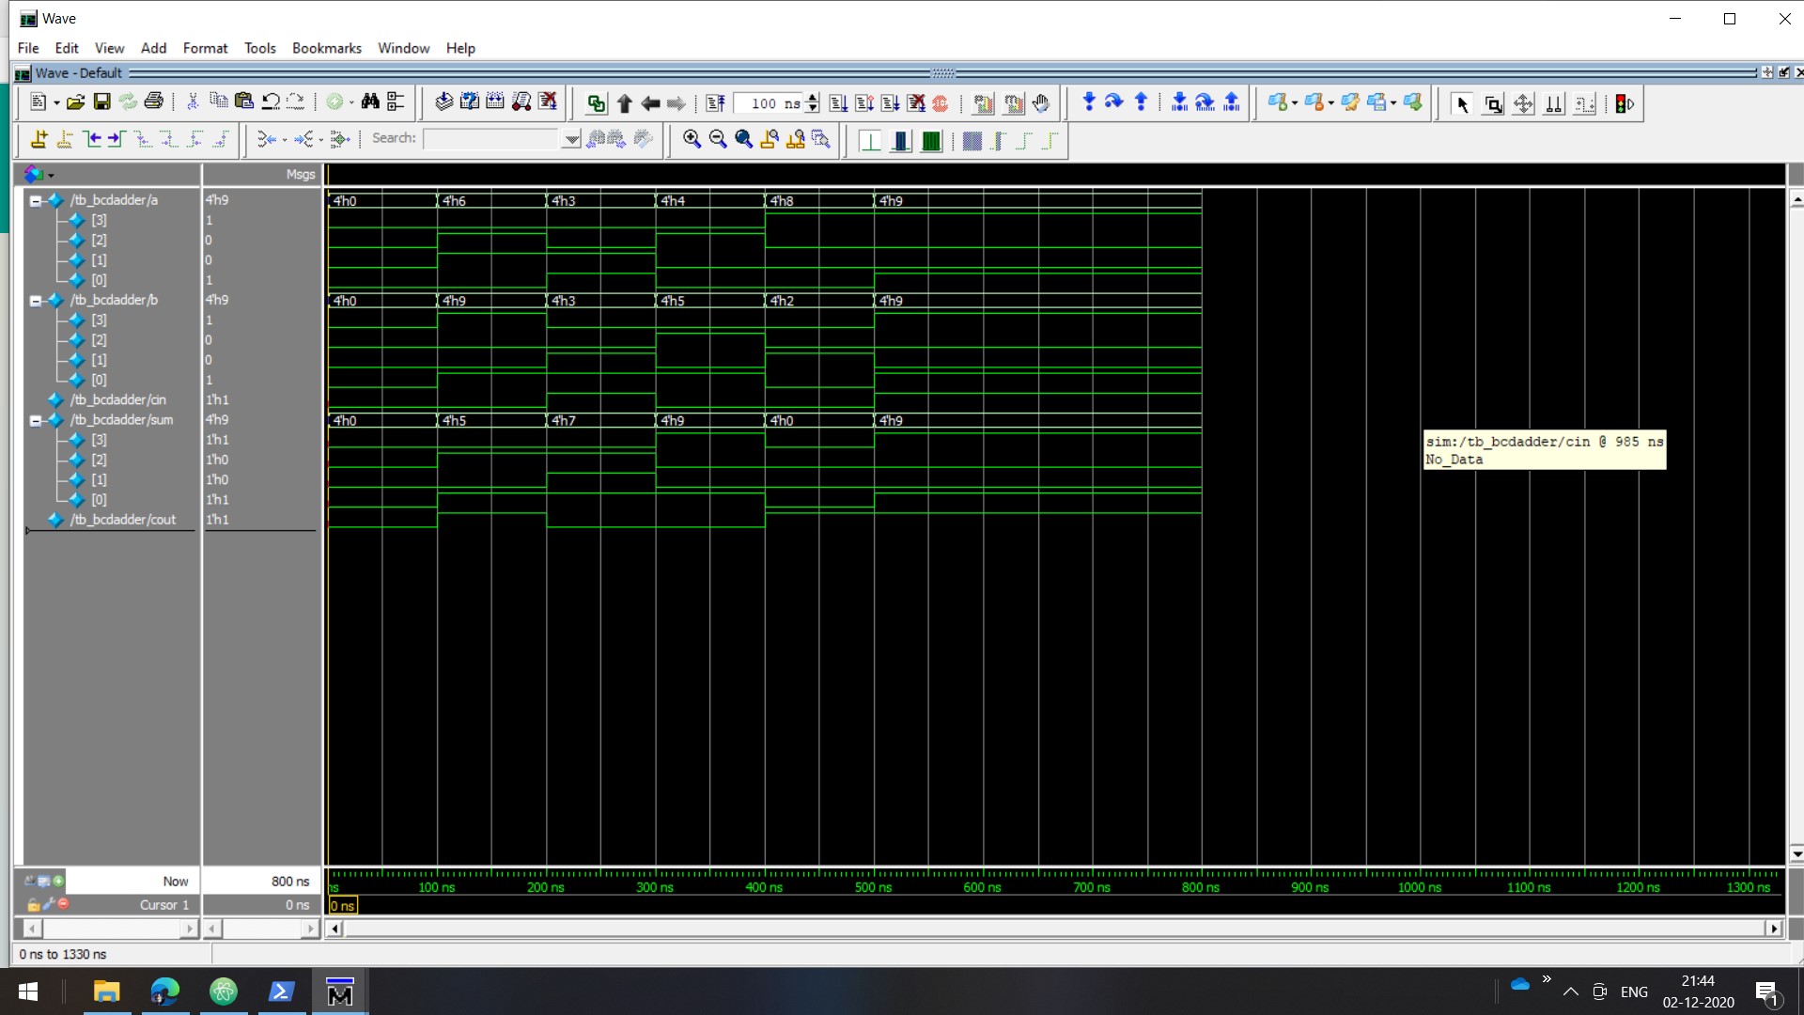Click the Find binoculars icon

(x=370, y=102)
